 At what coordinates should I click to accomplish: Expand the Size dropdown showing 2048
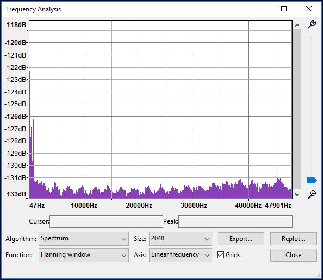pos(181,239)
